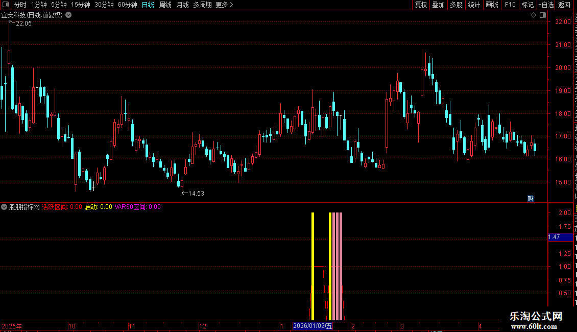Open the 画线 drawing tools
This screenshot has width=577, height=332.
tap(492, 5)
